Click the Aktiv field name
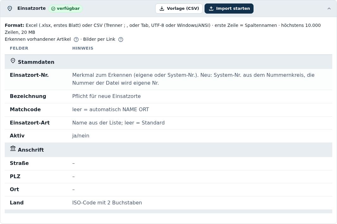The image size is (337, 224). coord(17,136)
